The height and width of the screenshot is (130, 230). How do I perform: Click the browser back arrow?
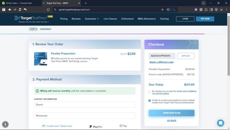pyautogui.click(x=10, y=9)
